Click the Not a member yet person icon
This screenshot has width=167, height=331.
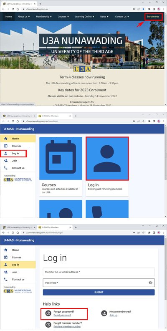click(x=104, y=313)
